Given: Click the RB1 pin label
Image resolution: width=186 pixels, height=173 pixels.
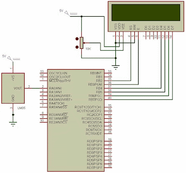Looking at the screenshot, I should click(x=99, y=77).
